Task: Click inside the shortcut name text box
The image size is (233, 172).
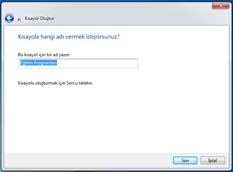Action: pyautogui.click(x=78, y=63)
